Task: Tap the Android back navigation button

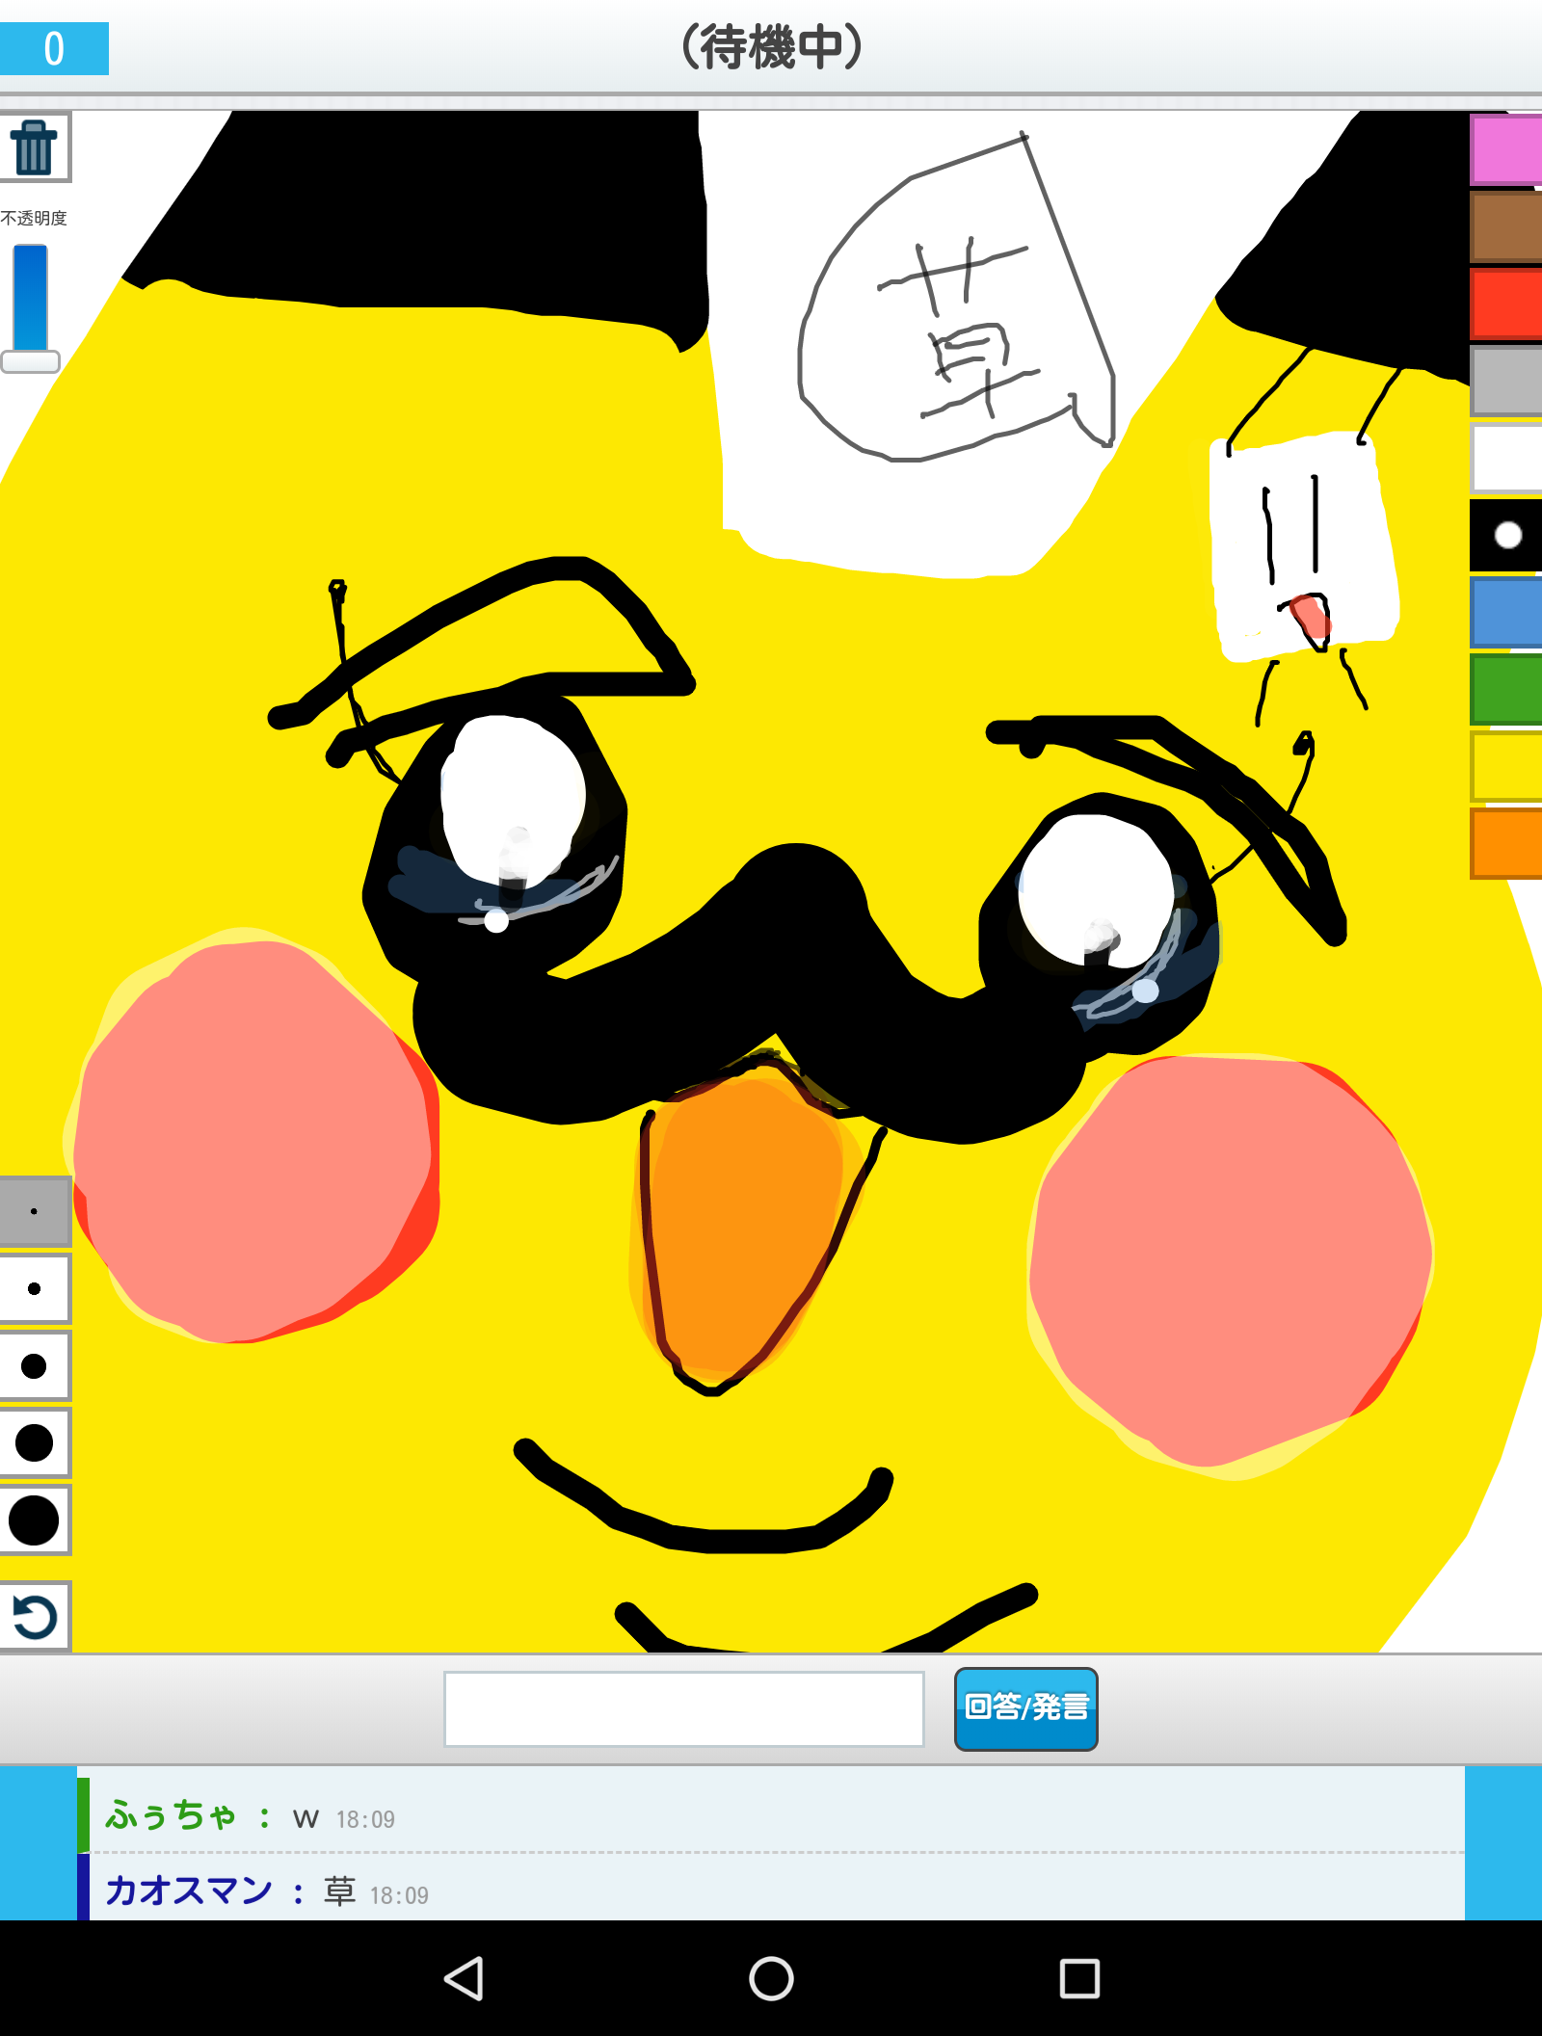Action: coord(464,1978)
